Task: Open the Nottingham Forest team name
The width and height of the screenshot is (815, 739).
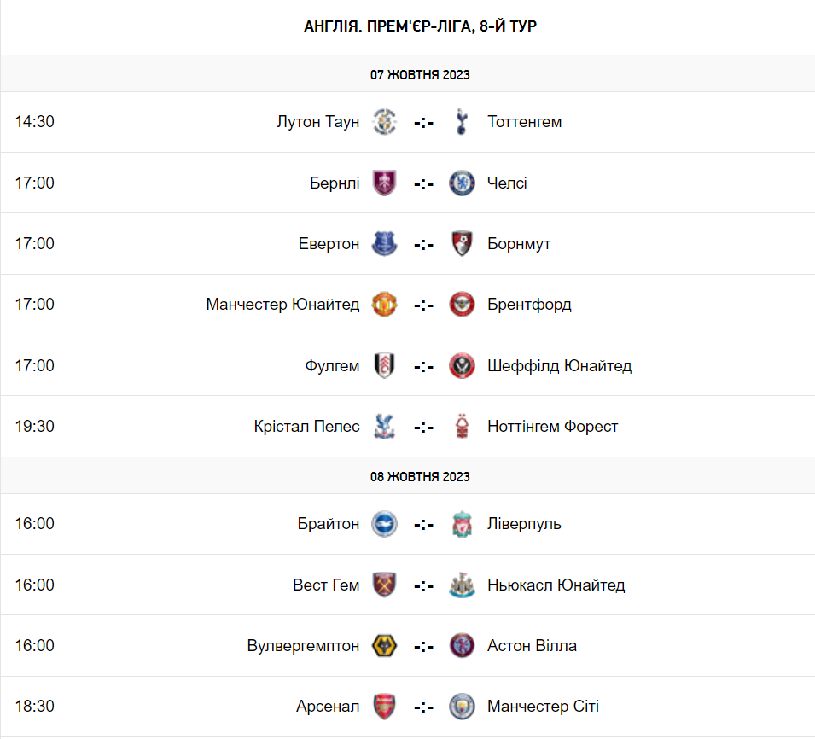Action: (552, 427)
